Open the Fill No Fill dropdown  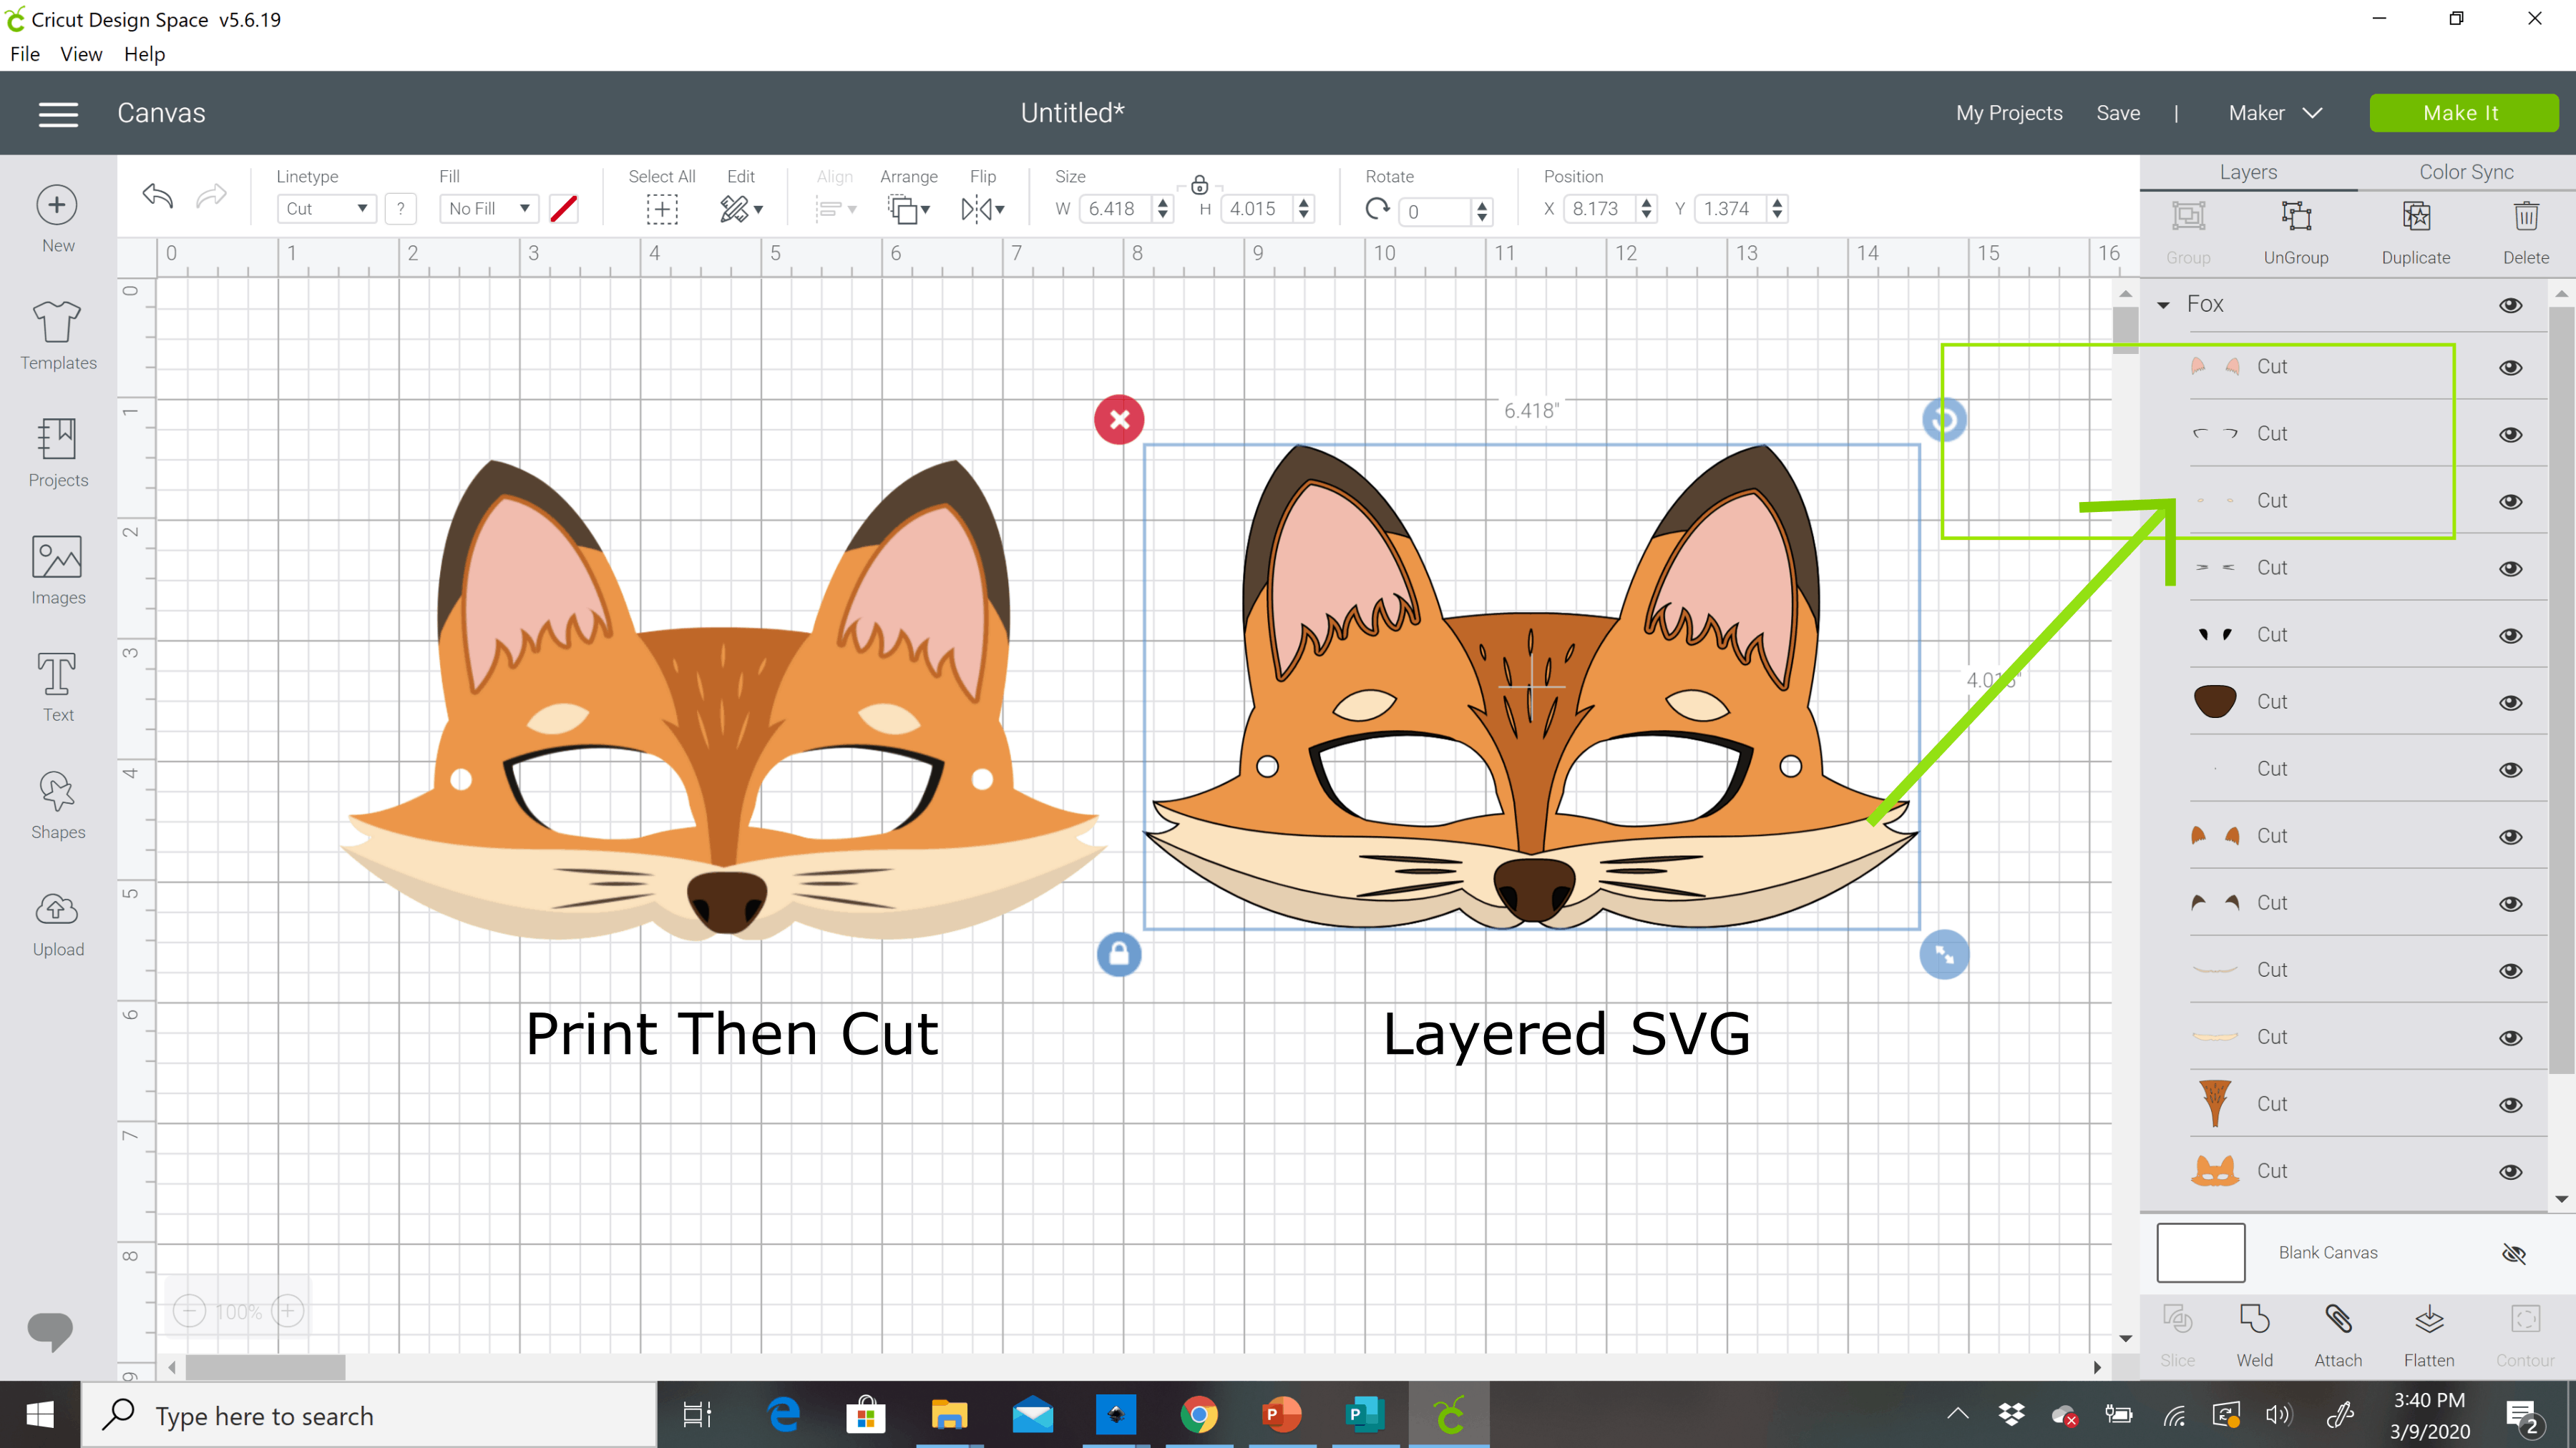point(487,207)
